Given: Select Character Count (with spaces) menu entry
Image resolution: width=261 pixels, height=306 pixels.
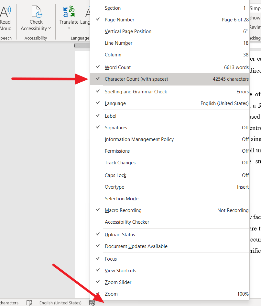Looking at the screenshot, I should tap(136, 79).
